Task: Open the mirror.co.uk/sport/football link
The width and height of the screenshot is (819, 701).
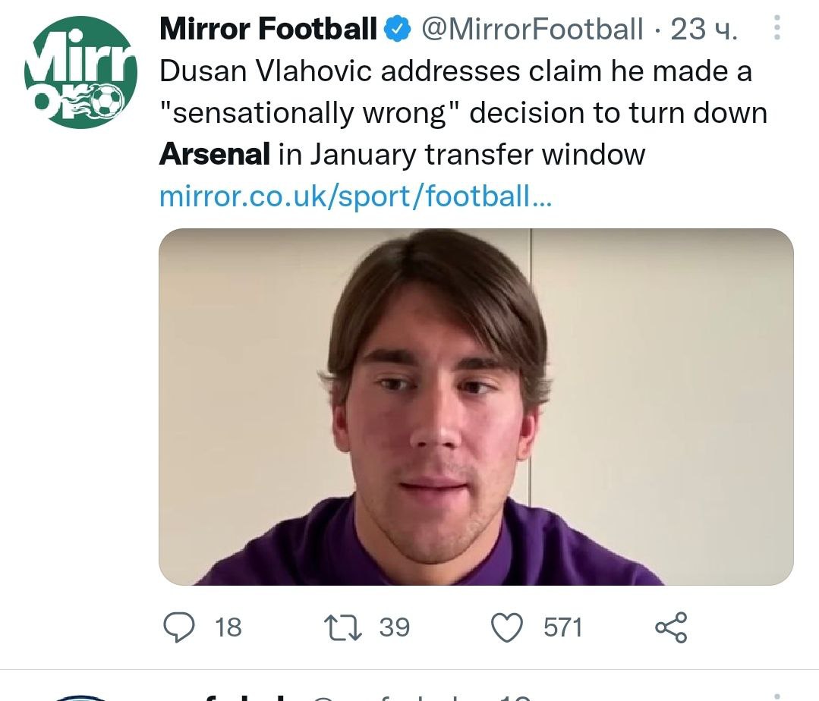Action: coord(355,196)
